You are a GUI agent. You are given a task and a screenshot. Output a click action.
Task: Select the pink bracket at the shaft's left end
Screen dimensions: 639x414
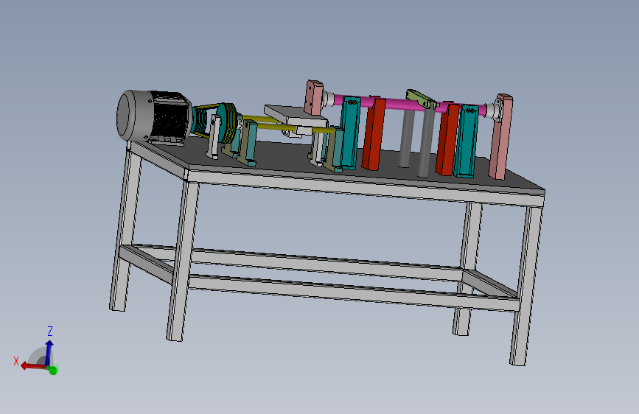pos(314,97)
